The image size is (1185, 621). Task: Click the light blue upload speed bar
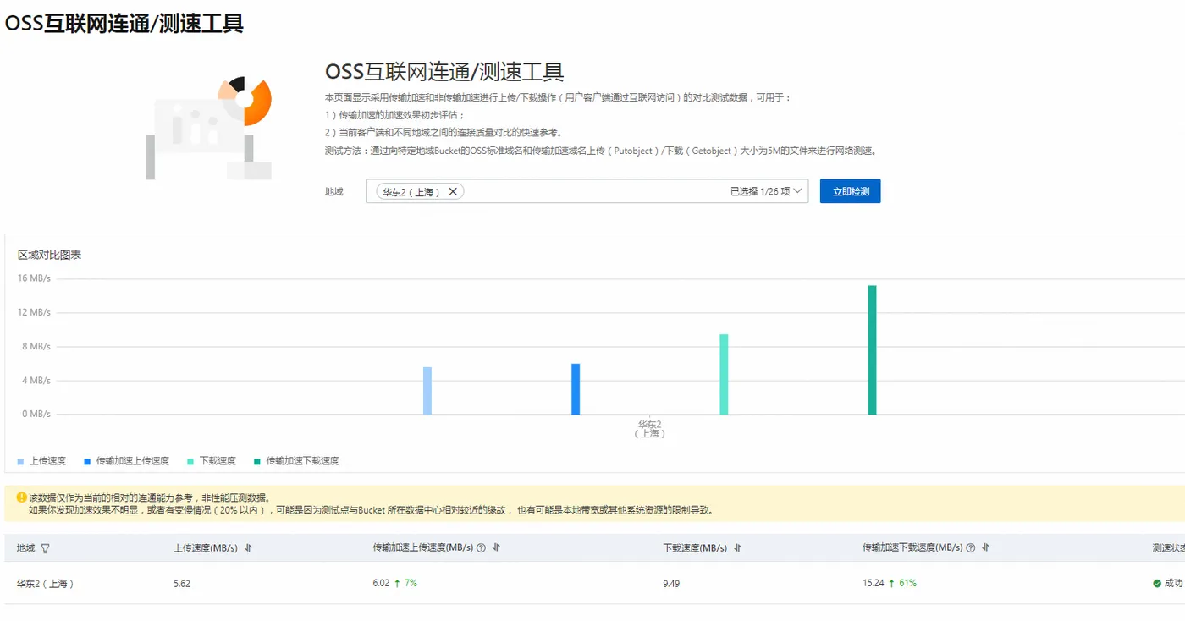(427, 391)
